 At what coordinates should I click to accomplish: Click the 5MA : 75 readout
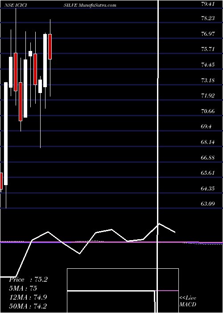click(23, 288)
